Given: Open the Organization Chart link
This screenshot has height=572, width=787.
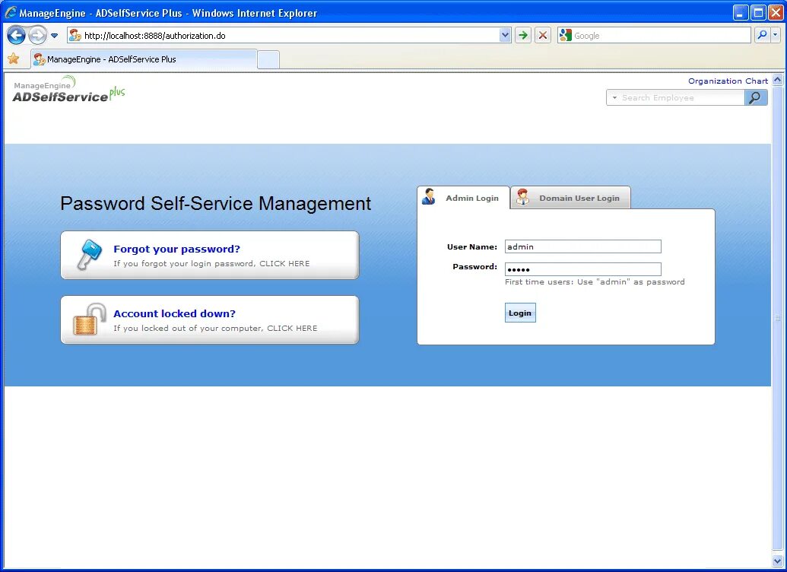Looking at the screenshot, I should [728, 81].
